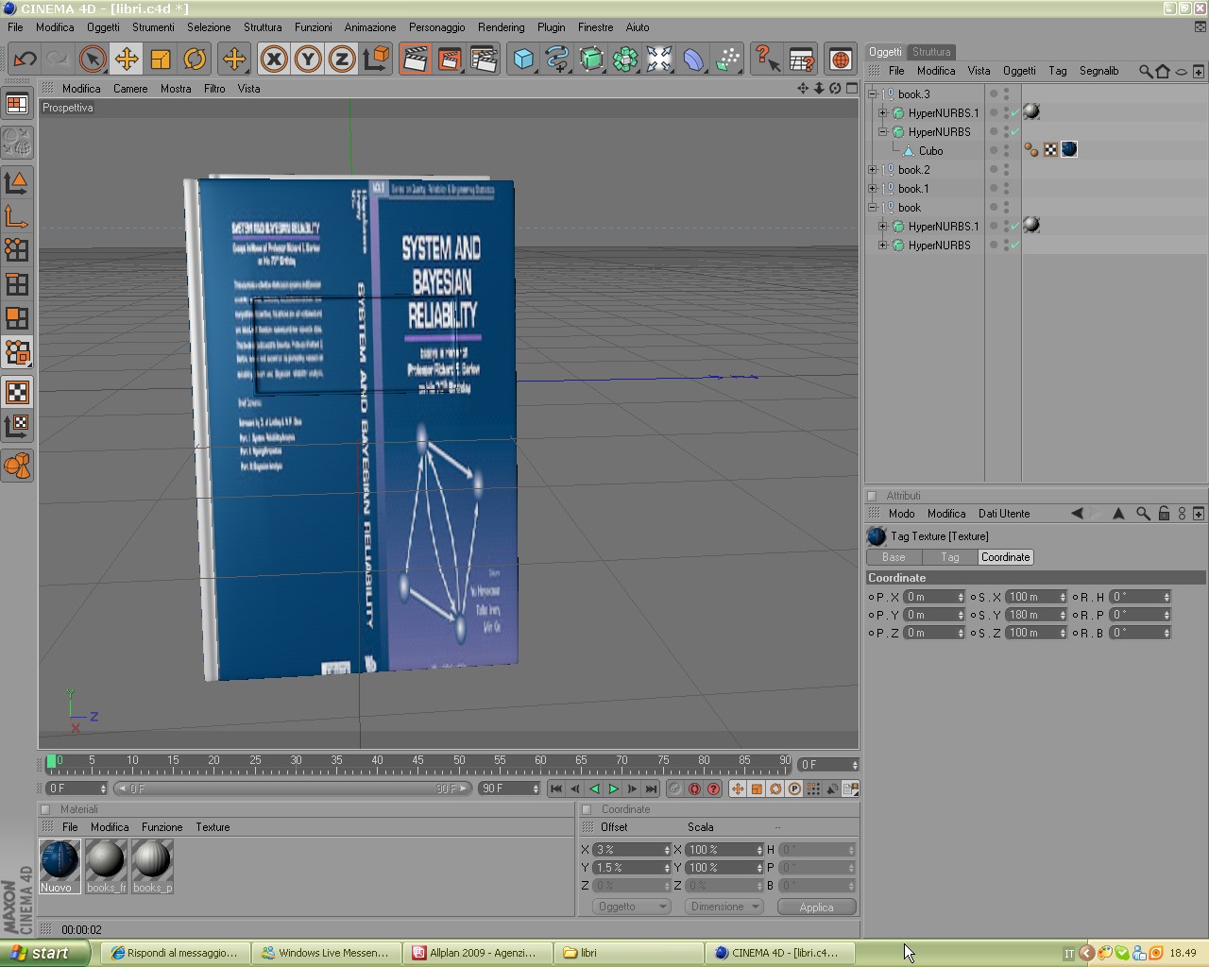Add array modeling object icon
Viewport: 1209px width, 967px height.
625,59
